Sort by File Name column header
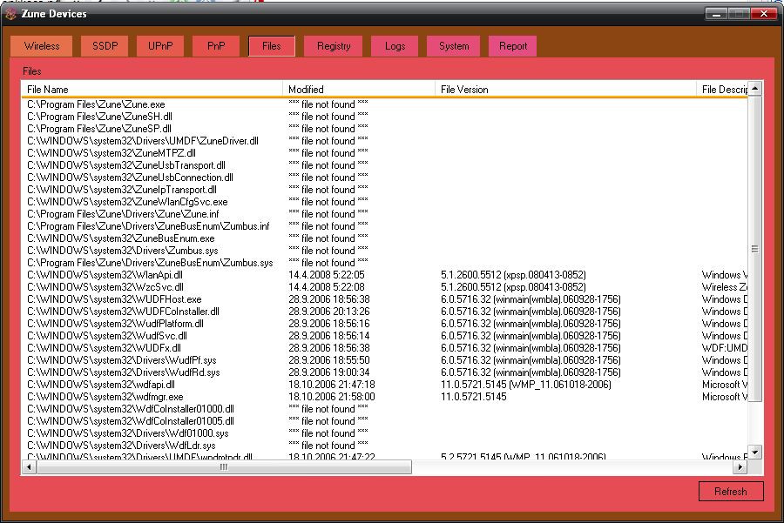Image resolution: width=784 pixels, height=523 pixels. click(x=152, y=90)
